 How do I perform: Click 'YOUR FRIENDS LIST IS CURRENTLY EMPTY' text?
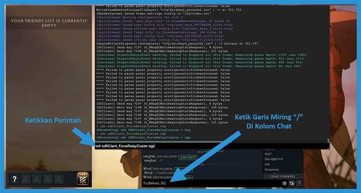tap(49, 23)
